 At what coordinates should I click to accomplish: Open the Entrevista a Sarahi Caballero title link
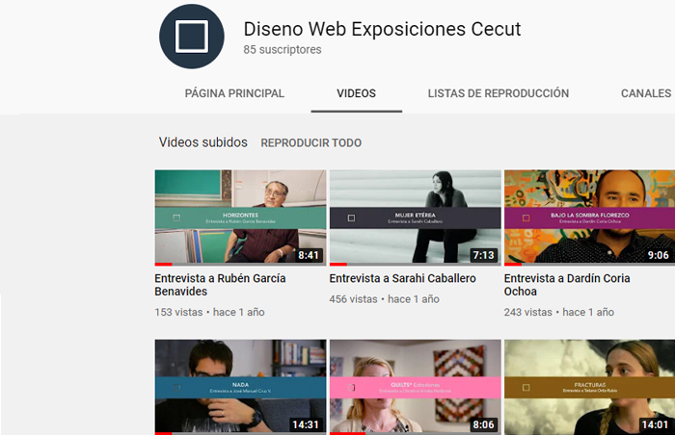(402, 278)
